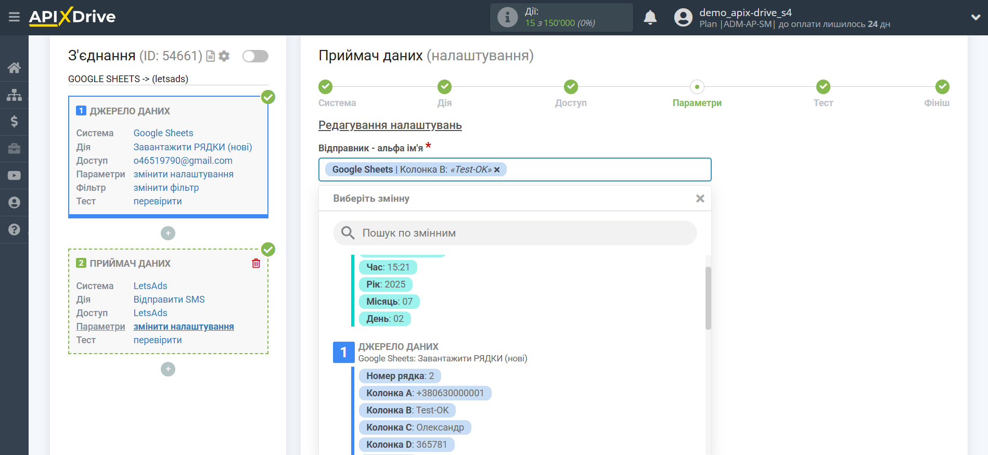This screenshot has width=988, height=455.
Task: Click receiver змінити налаштування link
Action: pyautogui.click(x=184, y=327)
